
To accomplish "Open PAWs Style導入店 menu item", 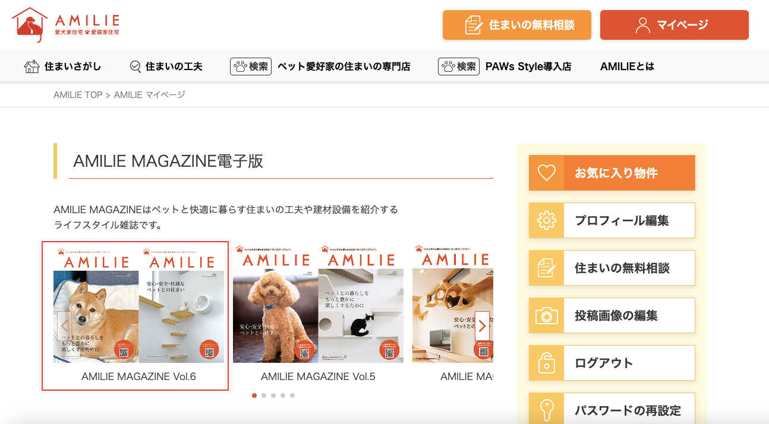I will click(505, 67).
